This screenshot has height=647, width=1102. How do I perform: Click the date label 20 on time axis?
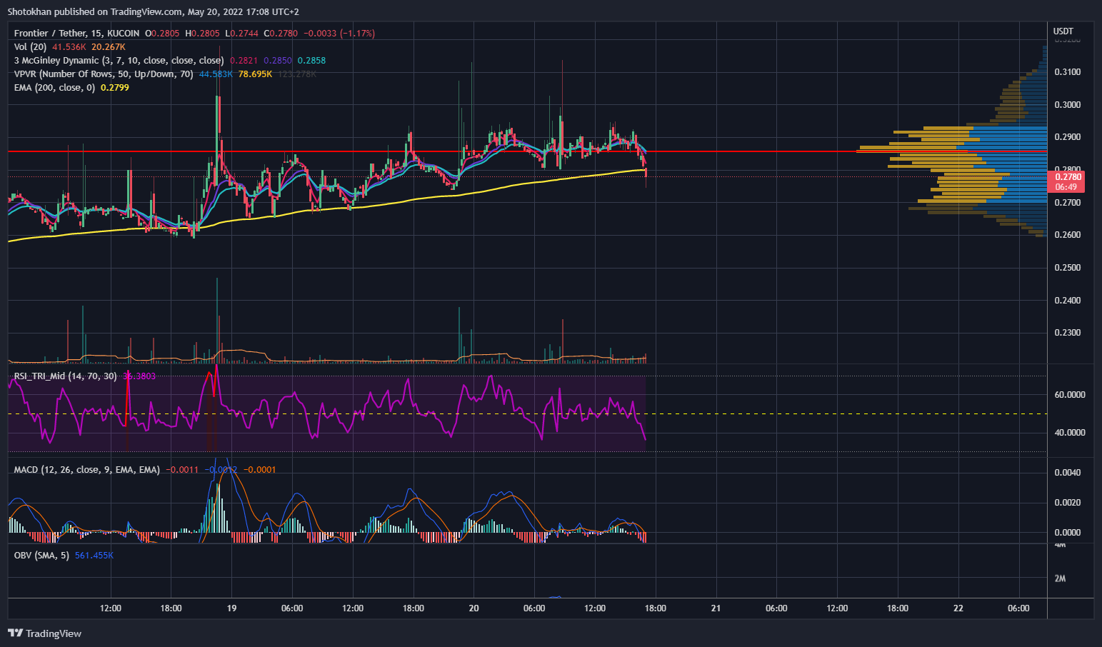tap(474, 608)
